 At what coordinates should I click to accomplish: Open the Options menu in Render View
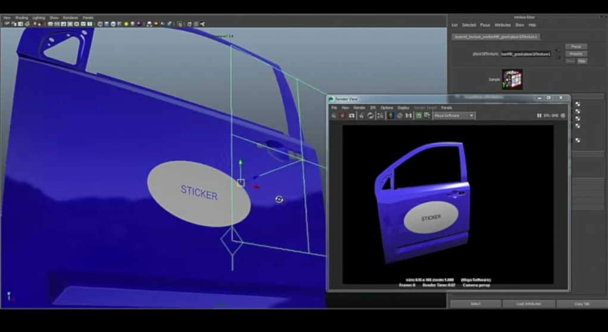tap(387, 108)
